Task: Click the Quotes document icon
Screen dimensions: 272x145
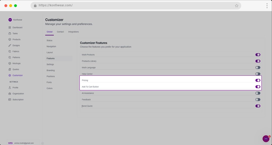Action: coord(10,69)
